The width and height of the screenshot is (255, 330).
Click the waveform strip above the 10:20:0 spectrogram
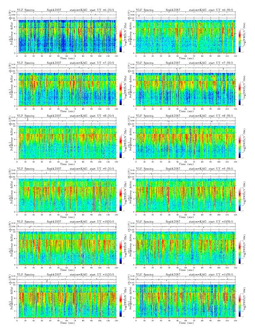[67, 226]
